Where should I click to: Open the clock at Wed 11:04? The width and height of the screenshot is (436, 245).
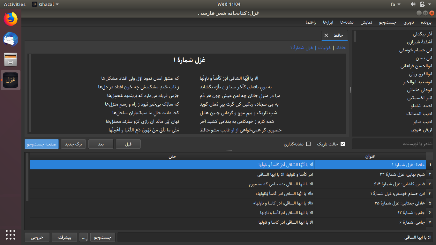click(x=229, y=4)
